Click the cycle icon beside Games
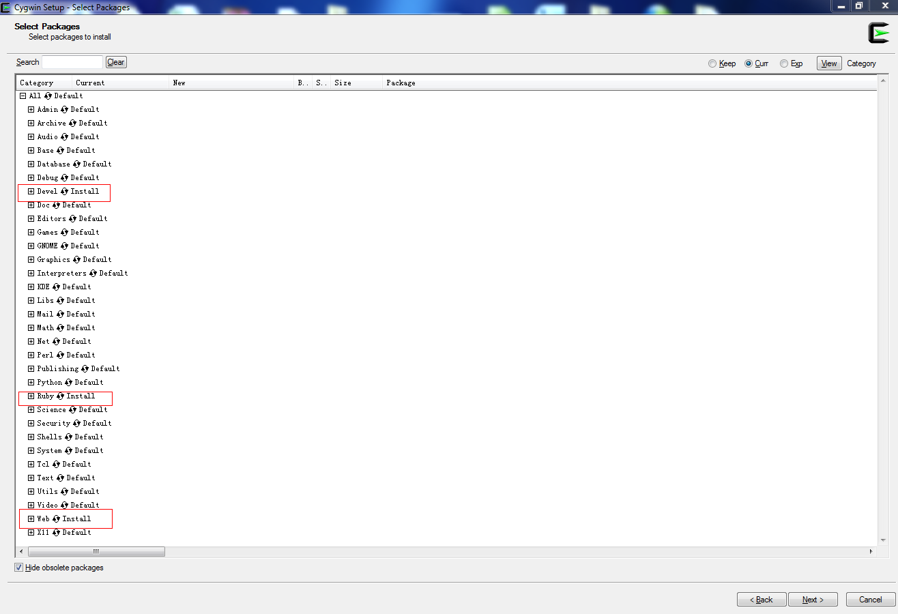This screenshot has width=898, height=614. pyautogui.click(x=64, y=233)
